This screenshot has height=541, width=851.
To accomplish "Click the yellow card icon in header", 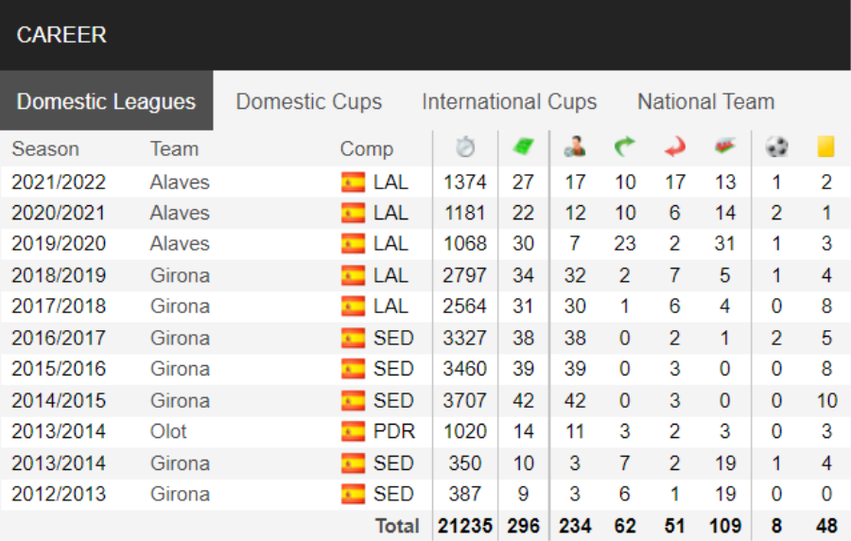I will point(826,147).
